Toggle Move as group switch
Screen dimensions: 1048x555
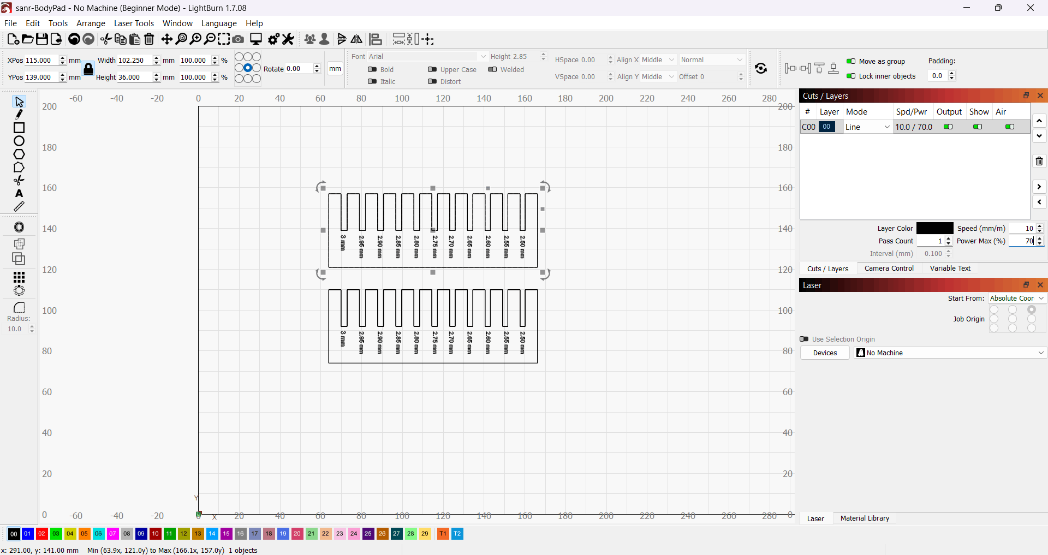click(x=851, y=61)
